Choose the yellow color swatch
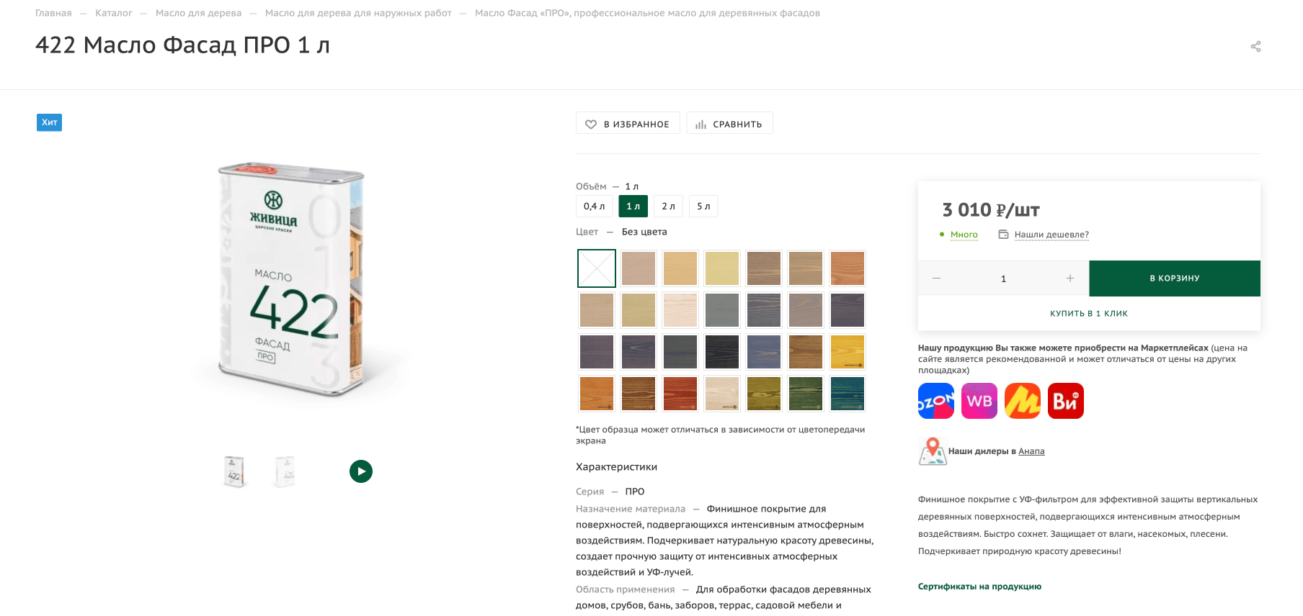1303x616 pixels. 847,352
